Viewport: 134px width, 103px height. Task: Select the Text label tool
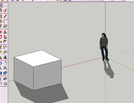(5, 52)
